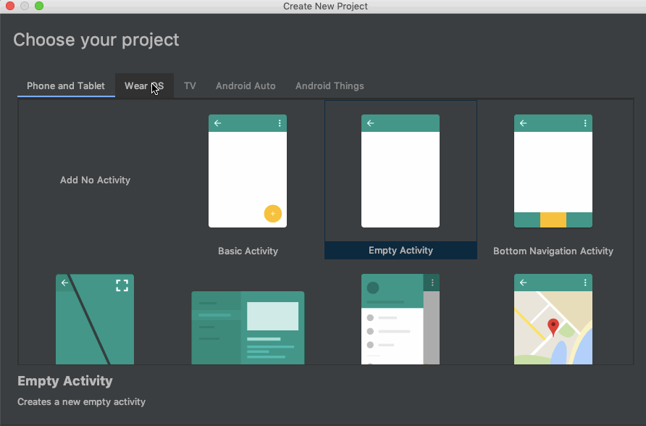This screenshot has height=426, width=646.
Task: Click the fullscreen corners icon in fullscreen template
Action: (122, 285)
